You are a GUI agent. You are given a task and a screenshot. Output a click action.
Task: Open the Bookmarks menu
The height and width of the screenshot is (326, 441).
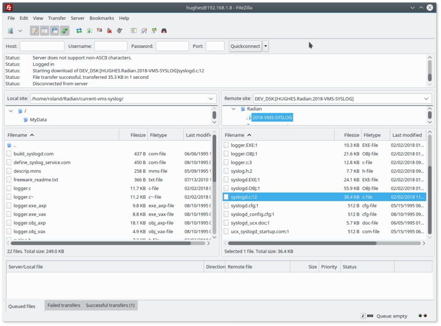tap(102, 18)
